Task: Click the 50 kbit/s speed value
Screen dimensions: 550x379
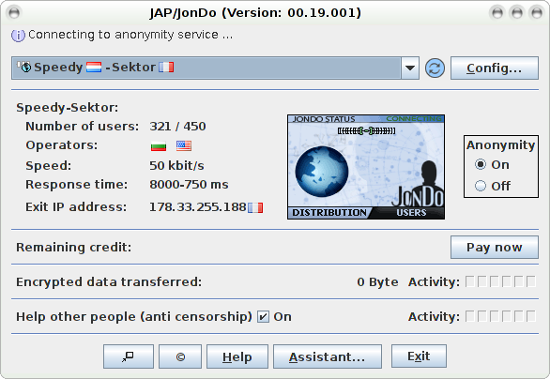Action: [x=176, y=165]
